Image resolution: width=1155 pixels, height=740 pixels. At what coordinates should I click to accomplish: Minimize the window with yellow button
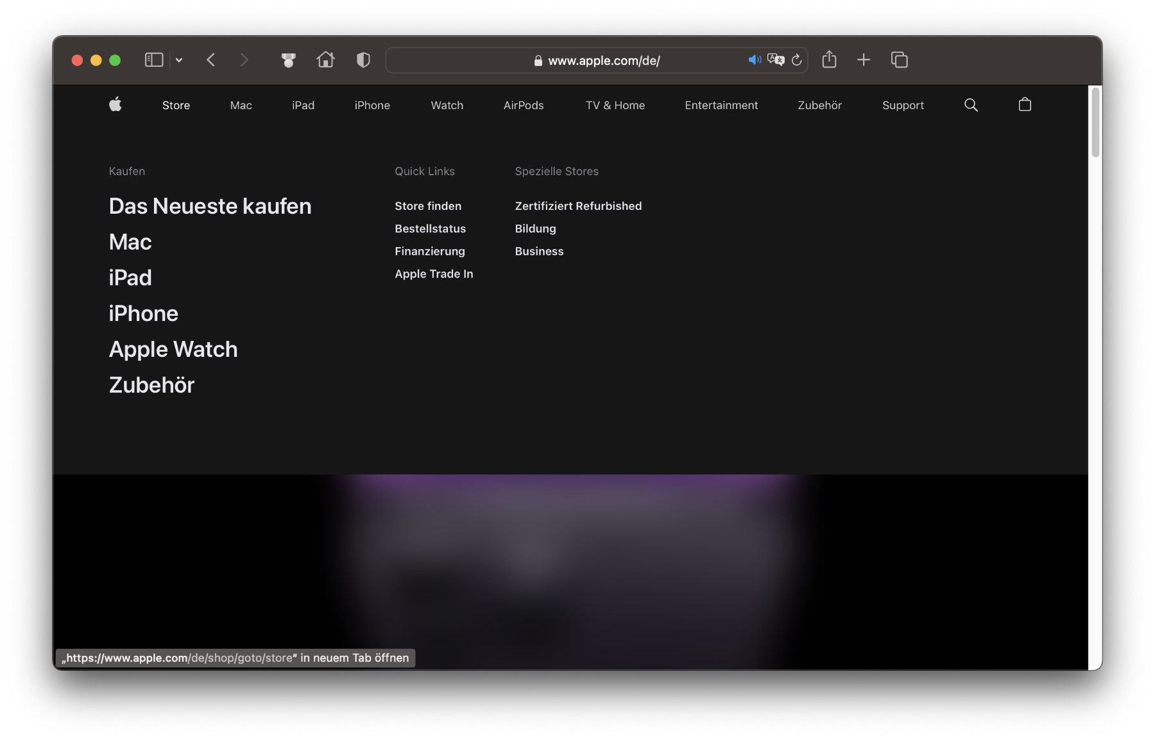coord(96,60)
